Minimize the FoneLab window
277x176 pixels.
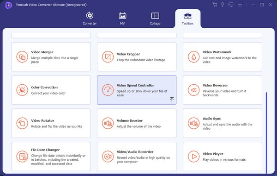[253, 5]
